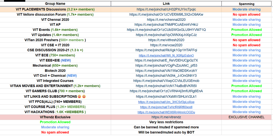Select the VIT GAMERS CLUB name cell
Screen dimensions: 273x140
55,91
